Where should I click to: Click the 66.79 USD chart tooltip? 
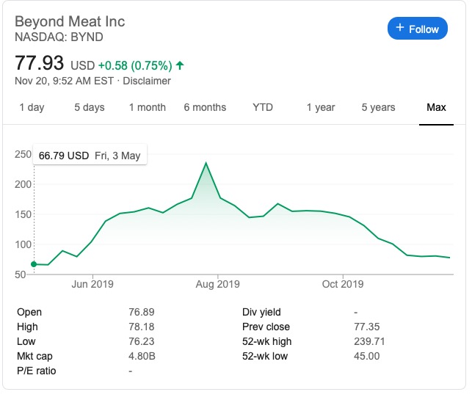point(90,156)
